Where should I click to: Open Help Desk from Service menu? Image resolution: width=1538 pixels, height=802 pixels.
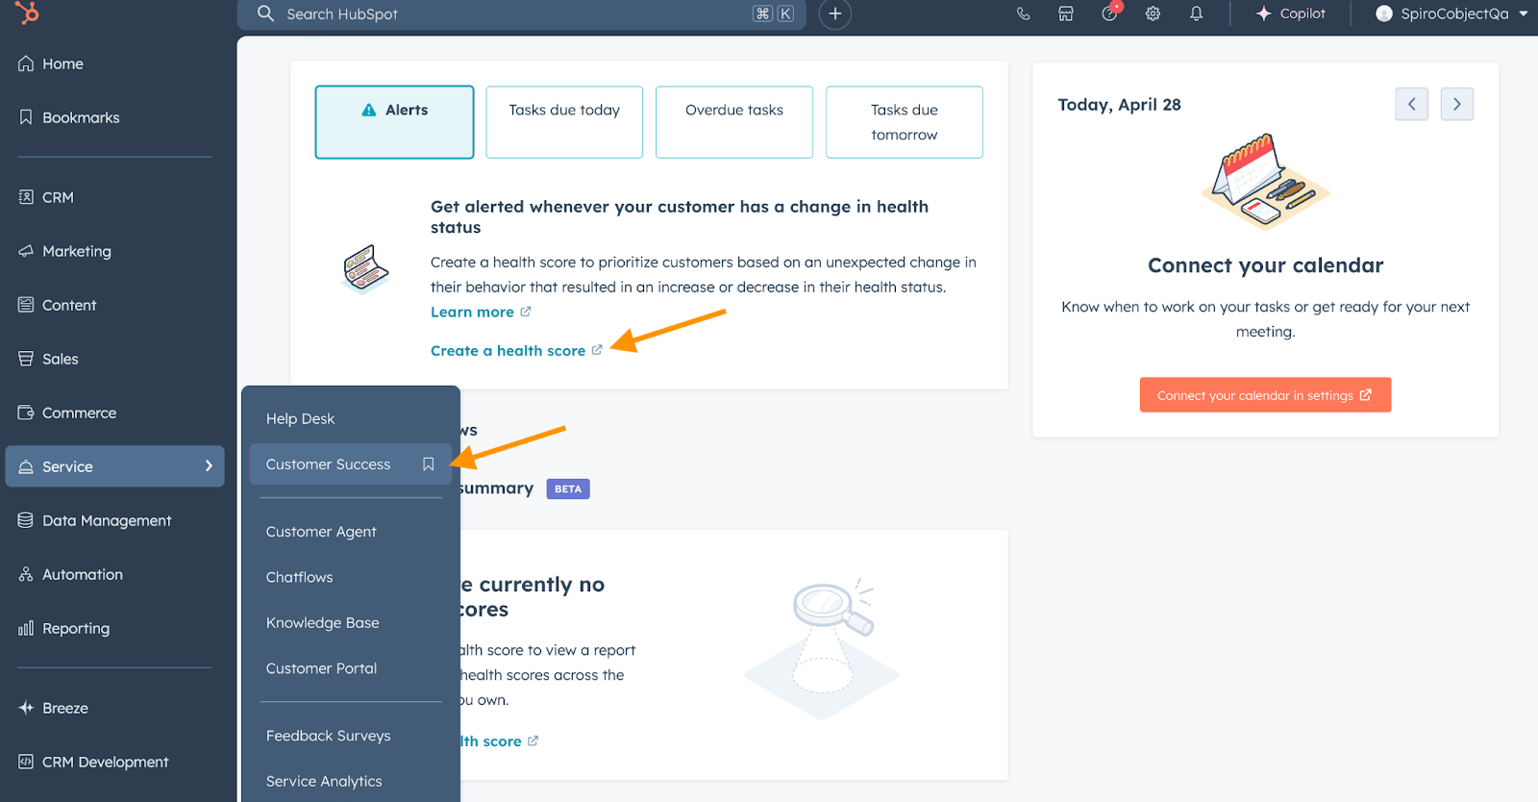click(300, 418)
